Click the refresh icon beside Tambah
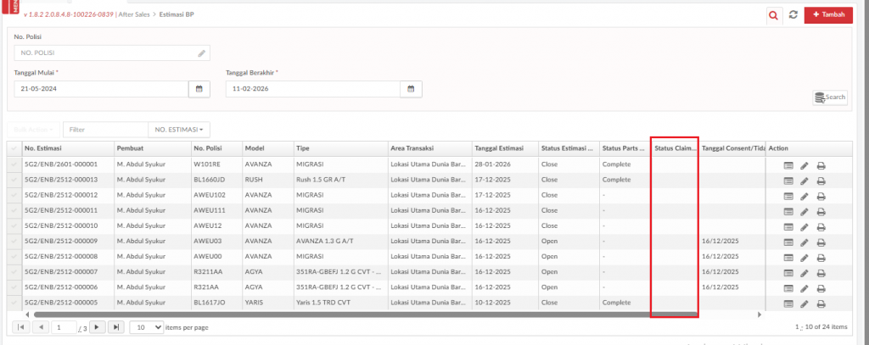This screenshot has width=869, height=345. (x=793, y=14)
